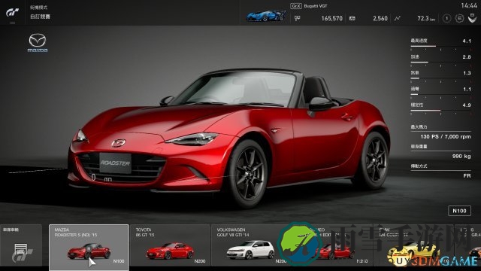
Task: Click the '165,570' credits value
Action: 331,18
